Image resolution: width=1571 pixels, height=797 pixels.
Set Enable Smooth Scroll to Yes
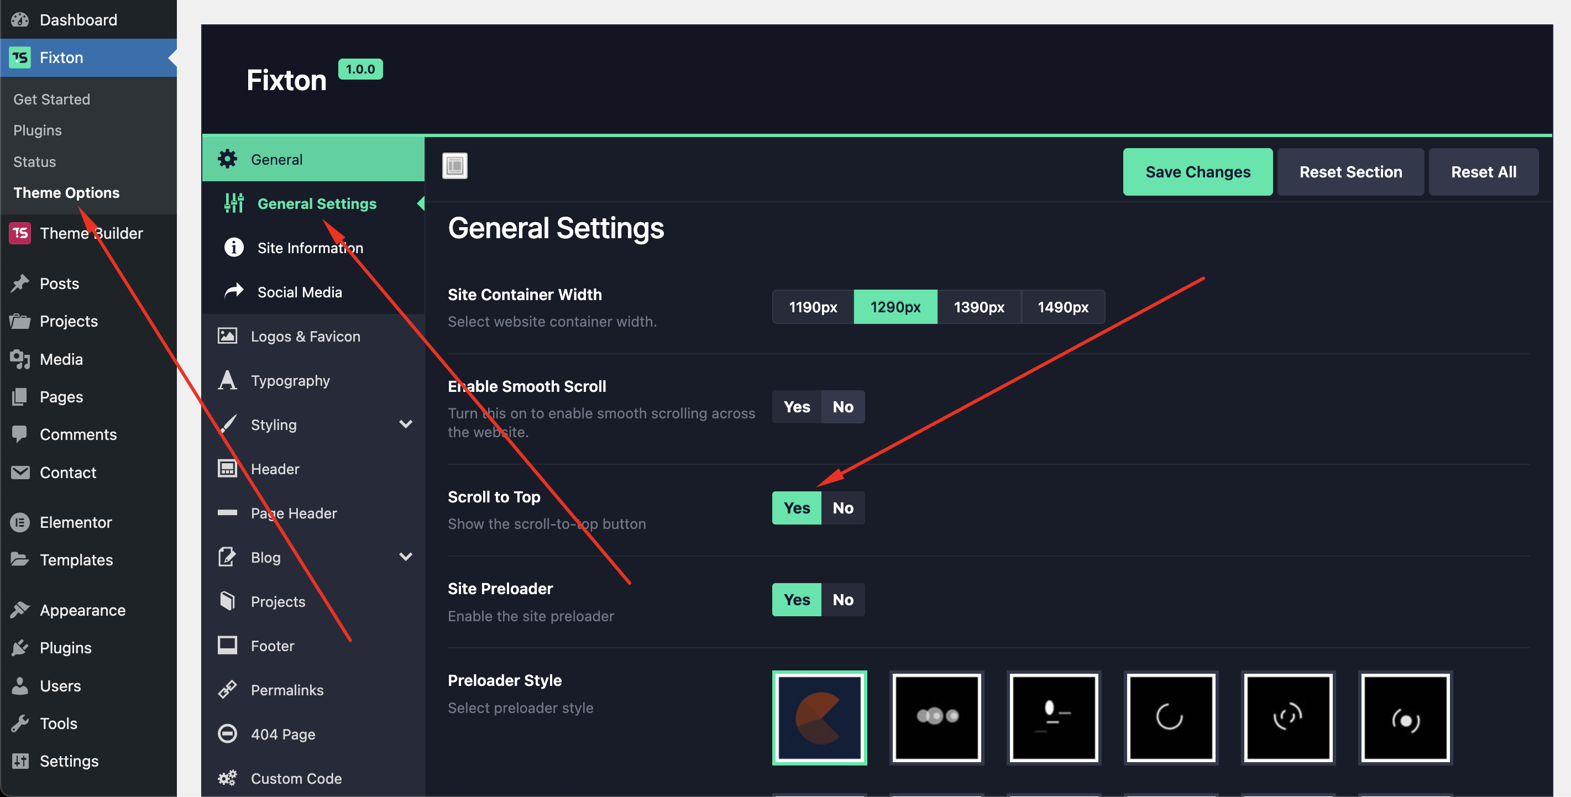[797, 407]
